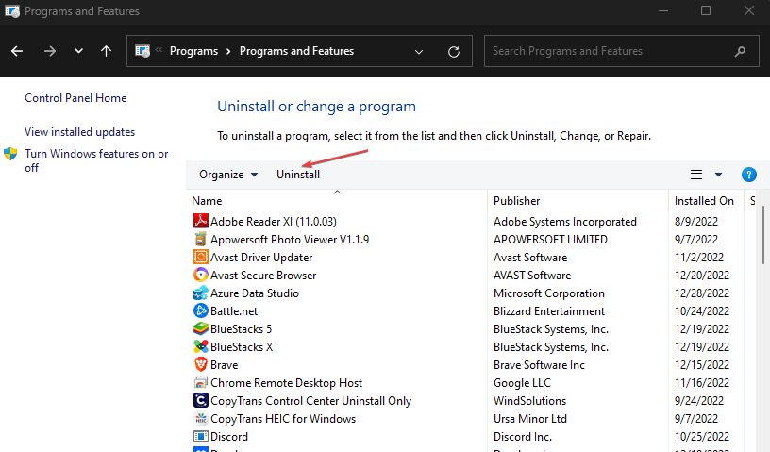Sort by the Publisher column header
770x452 pixels.
coord(516,201)
